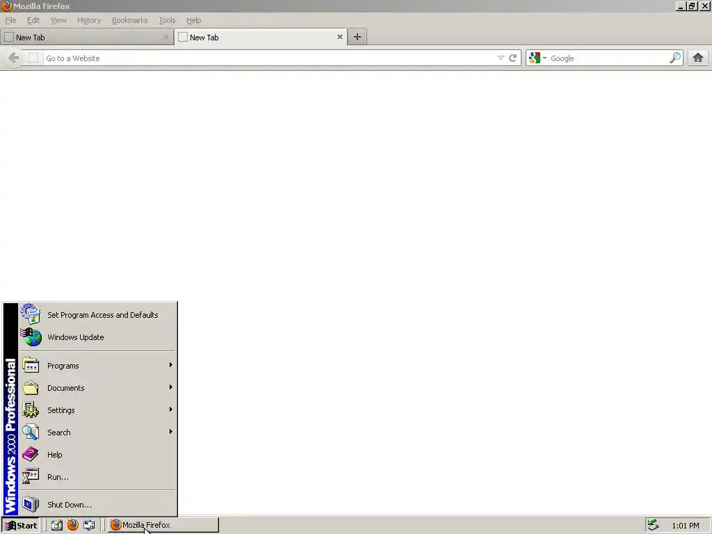Open the Bookmarks menu
This screenshot has width=712, height=534.
point(130,20)
